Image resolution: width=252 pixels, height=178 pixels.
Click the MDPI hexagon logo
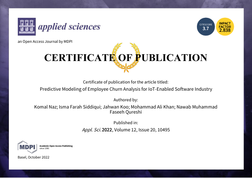[28, 147]
